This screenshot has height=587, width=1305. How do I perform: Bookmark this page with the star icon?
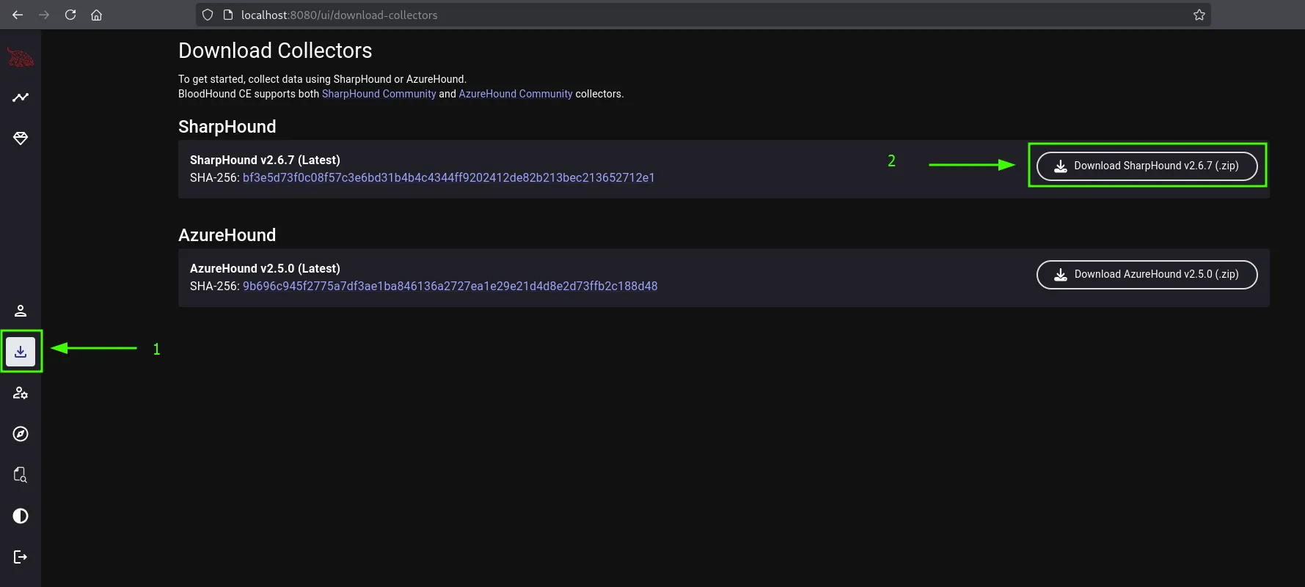1199,15
